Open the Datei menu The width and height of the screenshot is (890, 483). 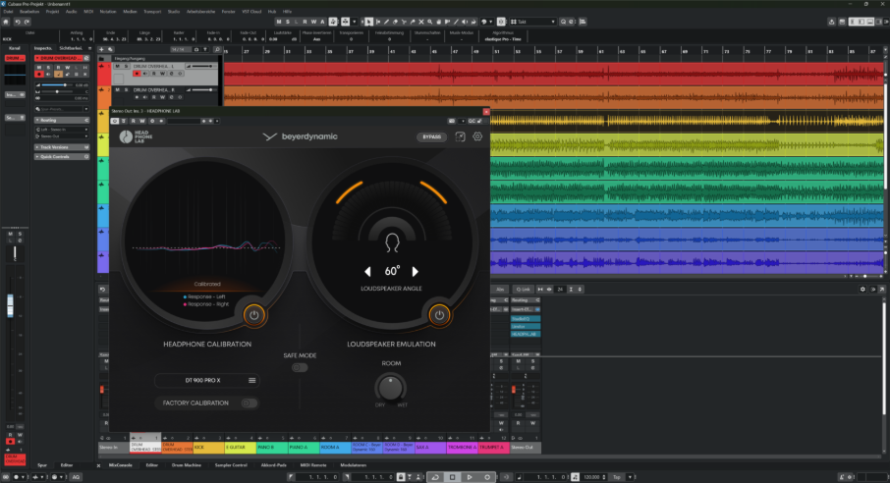[x=8, y=12]
